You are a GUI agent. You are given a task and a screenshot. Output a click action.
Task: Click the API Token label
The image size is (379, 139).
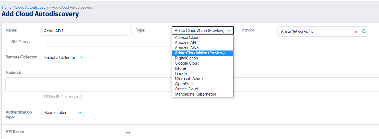coord(15,132)
